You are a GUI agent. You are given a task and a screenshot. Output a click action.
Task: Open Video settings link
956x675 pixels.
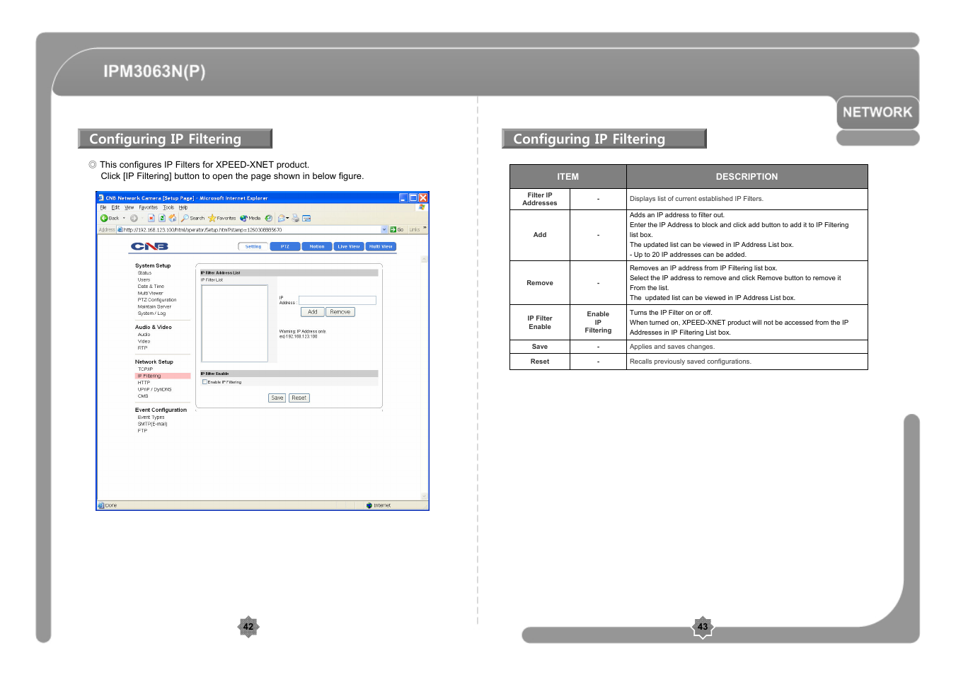point(144,341)
